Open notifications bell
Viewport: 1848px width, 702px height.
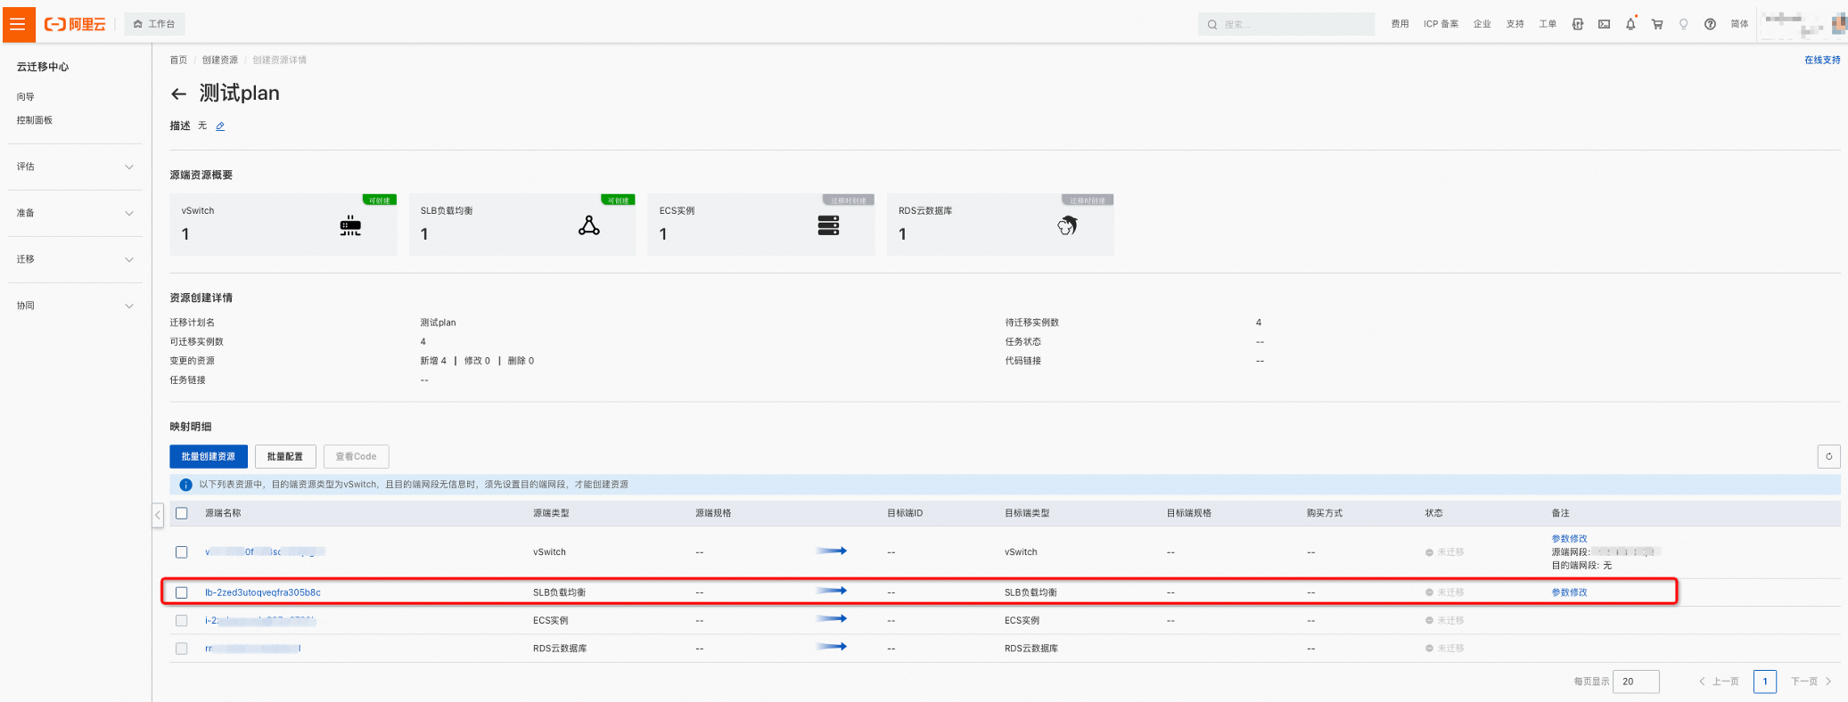point(1630,24)
